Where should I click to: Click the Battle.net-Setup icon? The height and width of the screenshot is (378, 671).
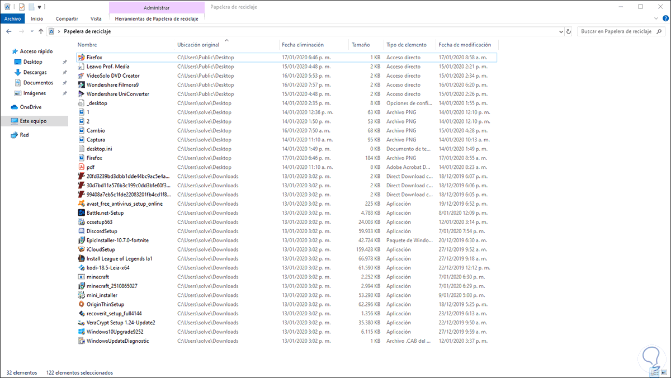[81, 213]
